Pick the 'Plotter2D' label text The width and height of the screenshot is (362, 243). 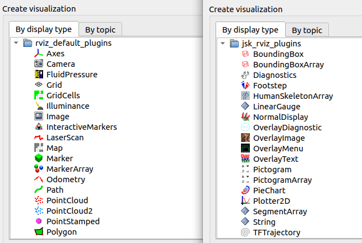pos(272,201)
